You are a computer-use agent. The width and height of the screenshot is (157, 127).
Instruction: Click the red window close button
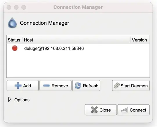click(x=9, y=7)
